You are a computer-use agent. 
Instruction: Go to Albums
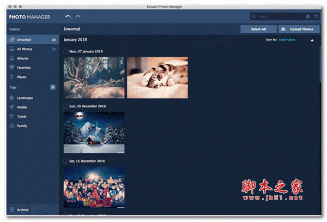33,58
